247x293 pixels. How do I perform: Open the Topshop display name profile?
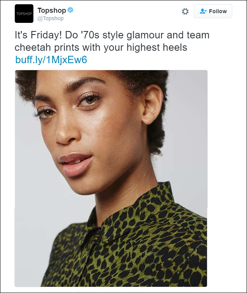(52, 10)
